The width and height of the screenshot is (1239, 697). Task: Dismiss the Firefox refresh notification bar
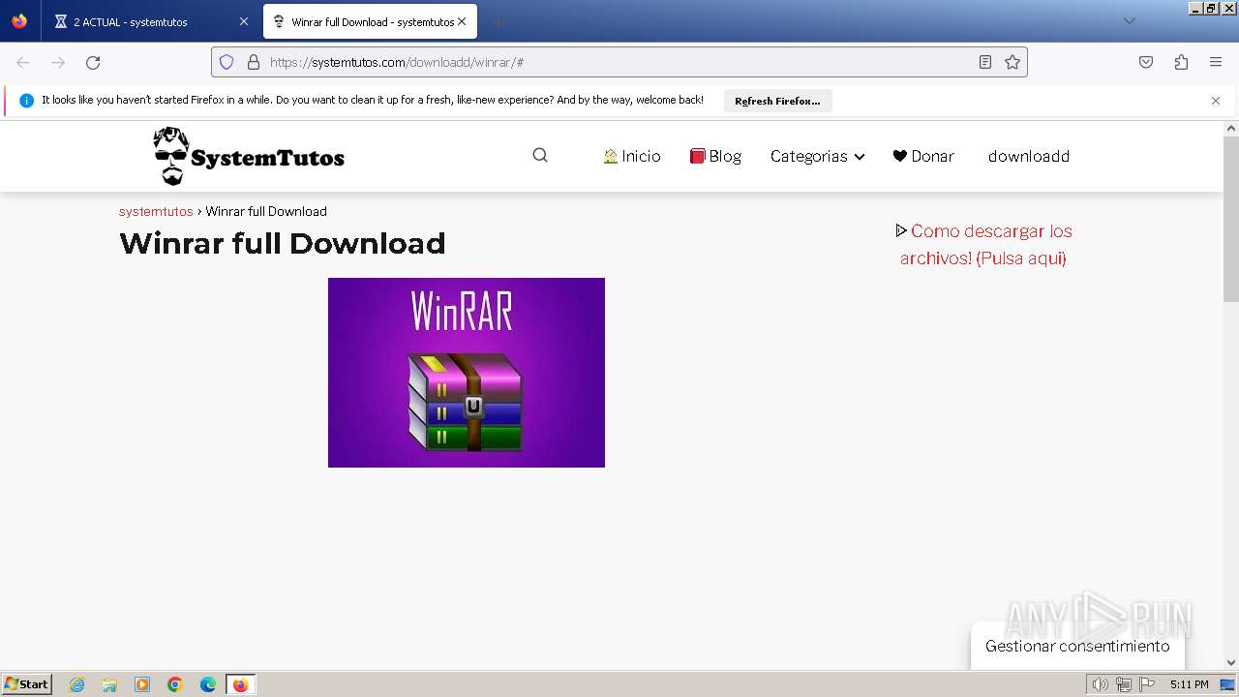[x=1216, y=101]
